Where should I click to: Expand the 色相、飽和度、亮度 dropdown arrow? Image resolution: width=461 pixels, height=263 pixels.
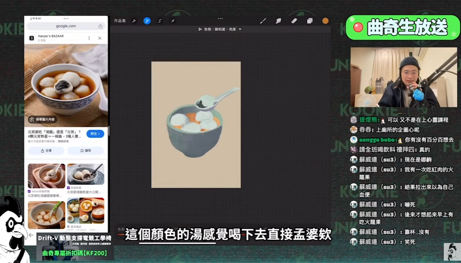(x=240, y=29)
